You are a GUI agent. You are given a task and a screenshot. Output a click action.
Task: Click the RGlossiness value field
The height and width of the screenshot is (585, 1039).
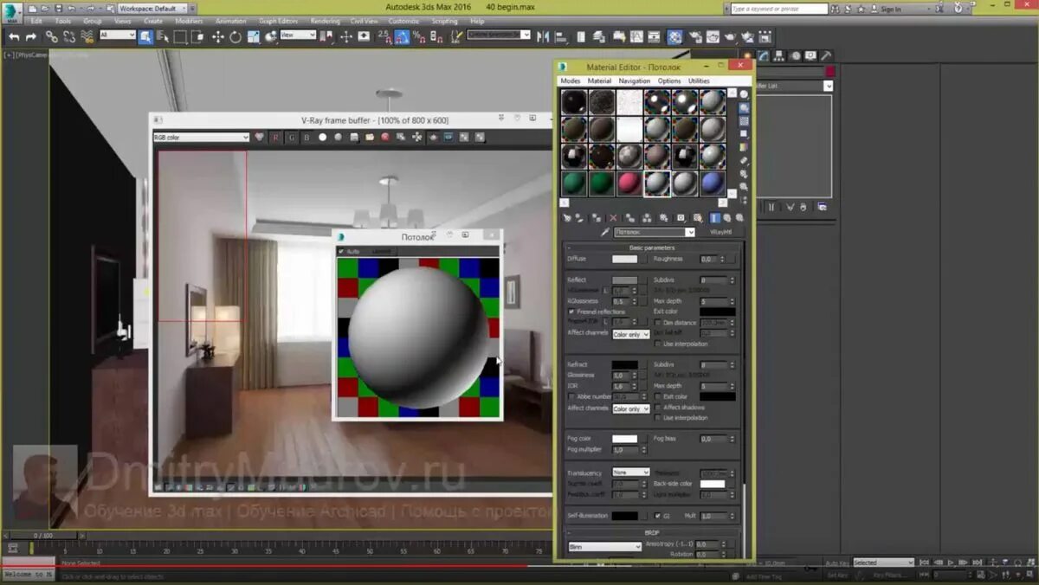pos(622,301)
